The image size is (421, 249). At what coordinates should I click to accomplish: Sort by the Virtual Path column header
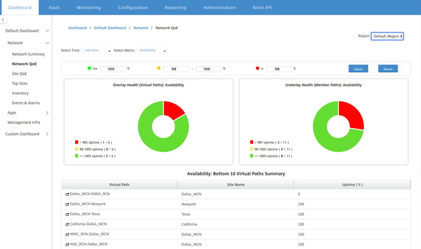(119, 184)
